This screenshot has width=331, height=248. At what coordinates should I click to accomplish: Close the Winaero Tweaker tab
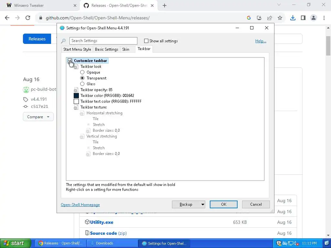click(75, 6)
